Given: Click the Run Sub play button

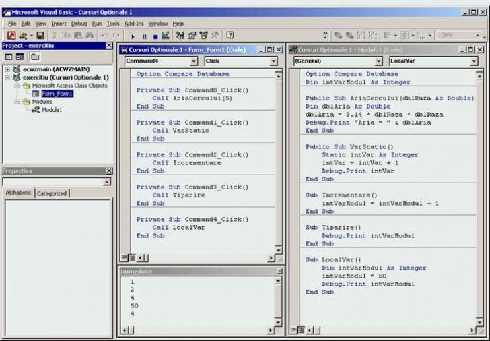Looking at the screenshot, I should tap(133, 36).
